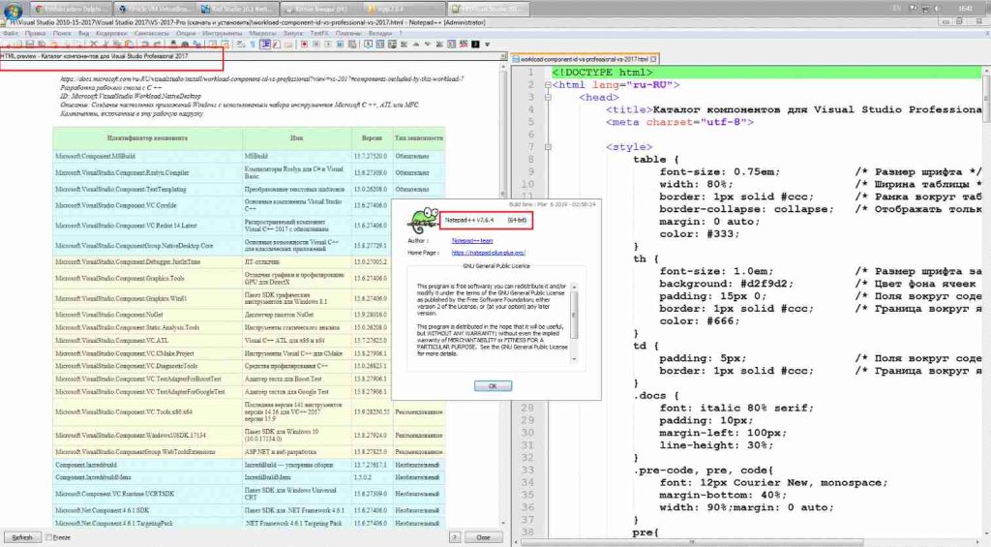Open the Notepad++ team author link
991x547 pixels.
click(472, 240)
